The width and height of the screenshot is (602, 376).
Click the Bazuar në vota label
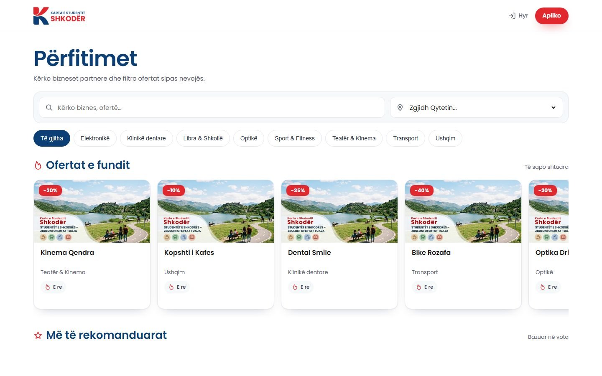548,337
